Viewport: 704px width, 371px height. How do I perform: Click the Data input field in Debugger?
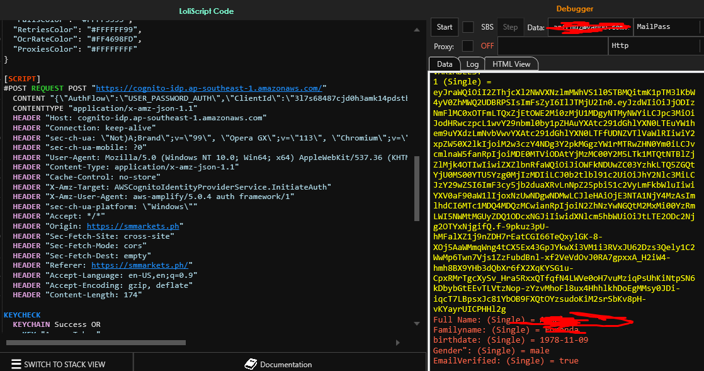(589, 27)
